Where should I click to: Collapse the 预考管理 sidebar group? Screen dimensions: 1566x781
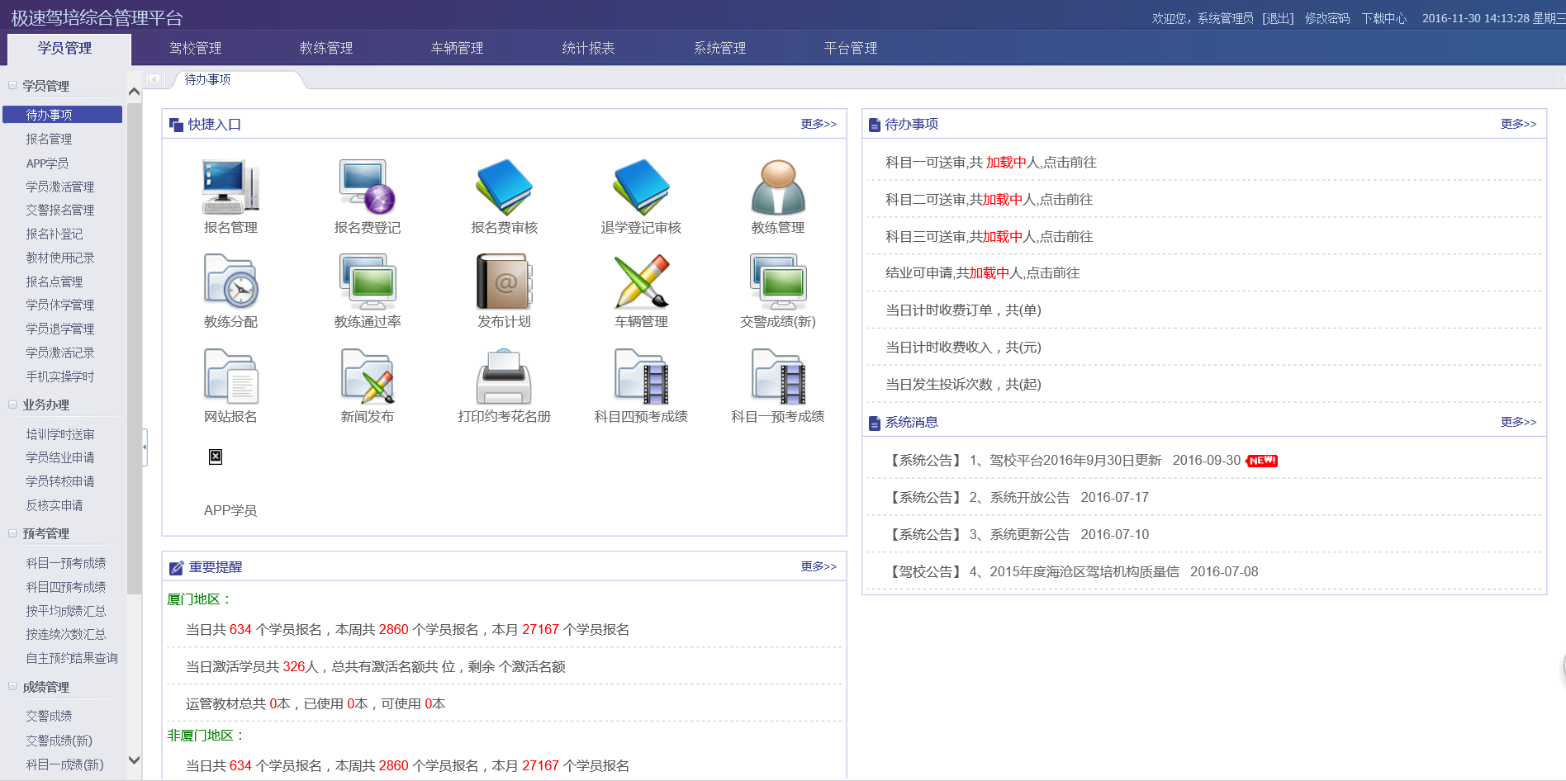point(13,533)
